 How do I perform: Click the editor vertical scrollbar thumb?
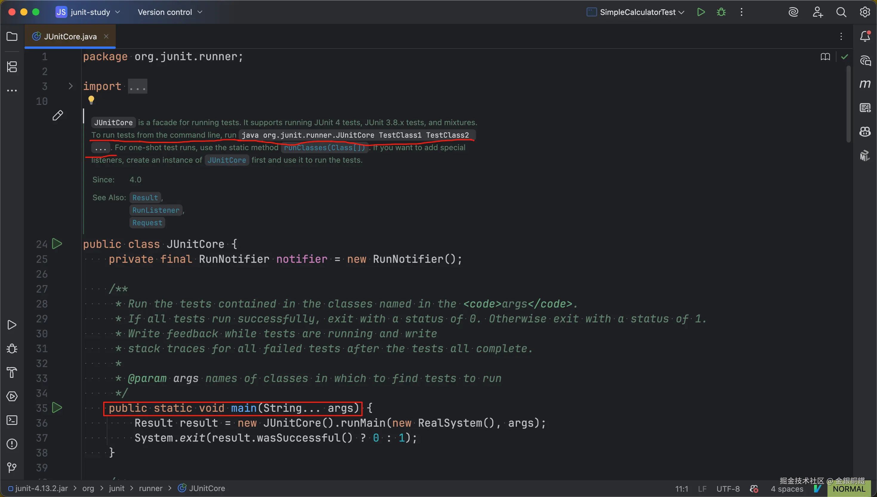848,104
